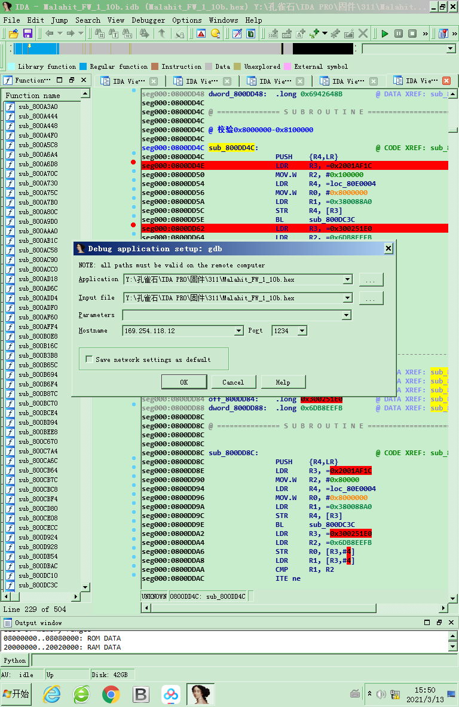The width and height of the screenshot is (459, 707).
Task: Open the combo box right of navigation band
Action: [409, 48]
